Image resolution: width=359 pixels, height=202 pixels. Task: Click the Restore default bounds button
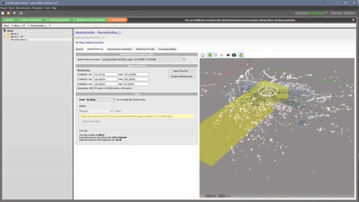pyautogui.click(x=181, y=77)
